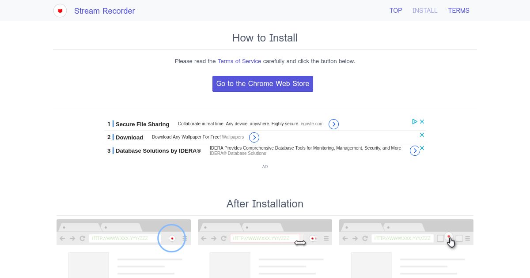Open the Terms of Service link
530x278 pixels.
click(239, 61)
